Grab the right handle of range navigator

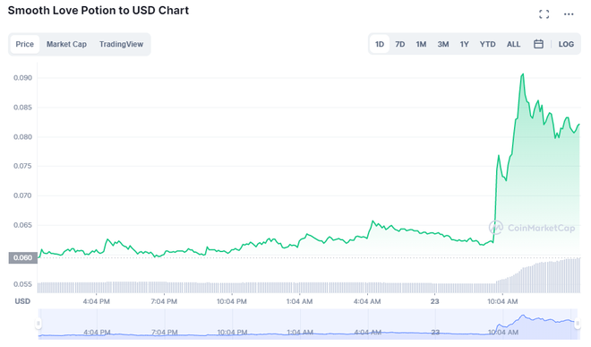(x=577, y=324)
